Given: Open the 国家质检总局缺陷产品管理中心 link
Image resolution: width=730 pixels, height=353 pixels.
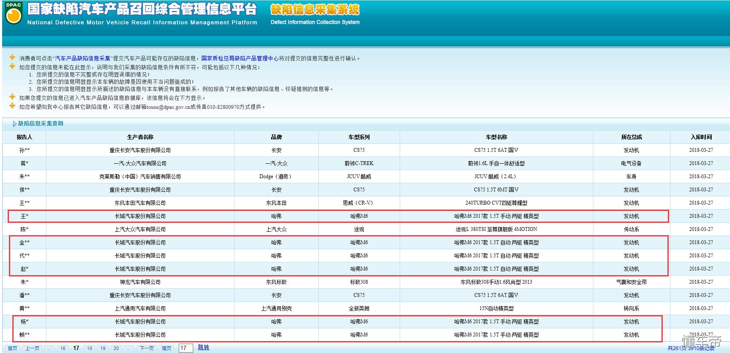Looking at the screenshot, I should [240, 58].
